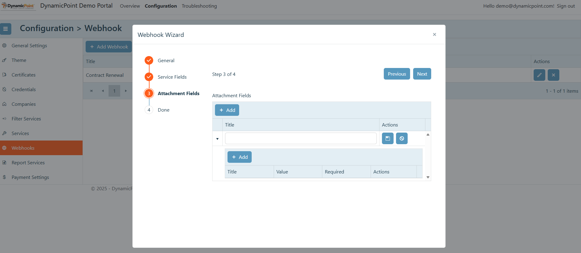
Task: Click the Companies home icon
Action: coord(4,104)
